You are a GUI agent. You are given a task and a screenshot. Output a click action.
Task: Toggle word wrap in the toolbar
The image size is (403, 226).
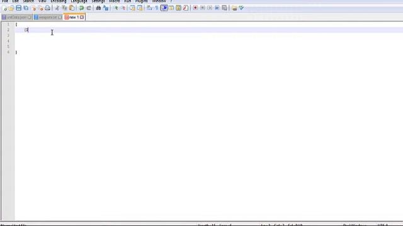(149, 8)
